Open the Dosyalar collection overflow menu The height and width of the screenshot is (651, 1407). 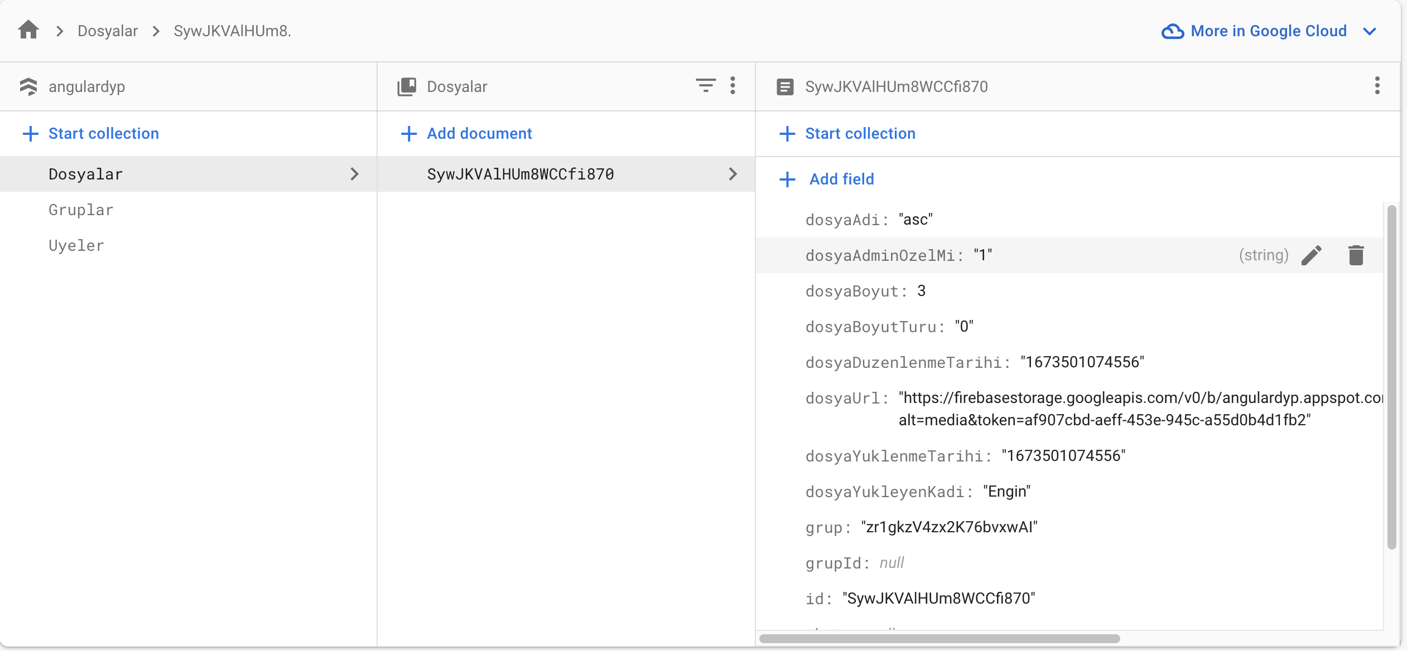(x=733, y=85)
